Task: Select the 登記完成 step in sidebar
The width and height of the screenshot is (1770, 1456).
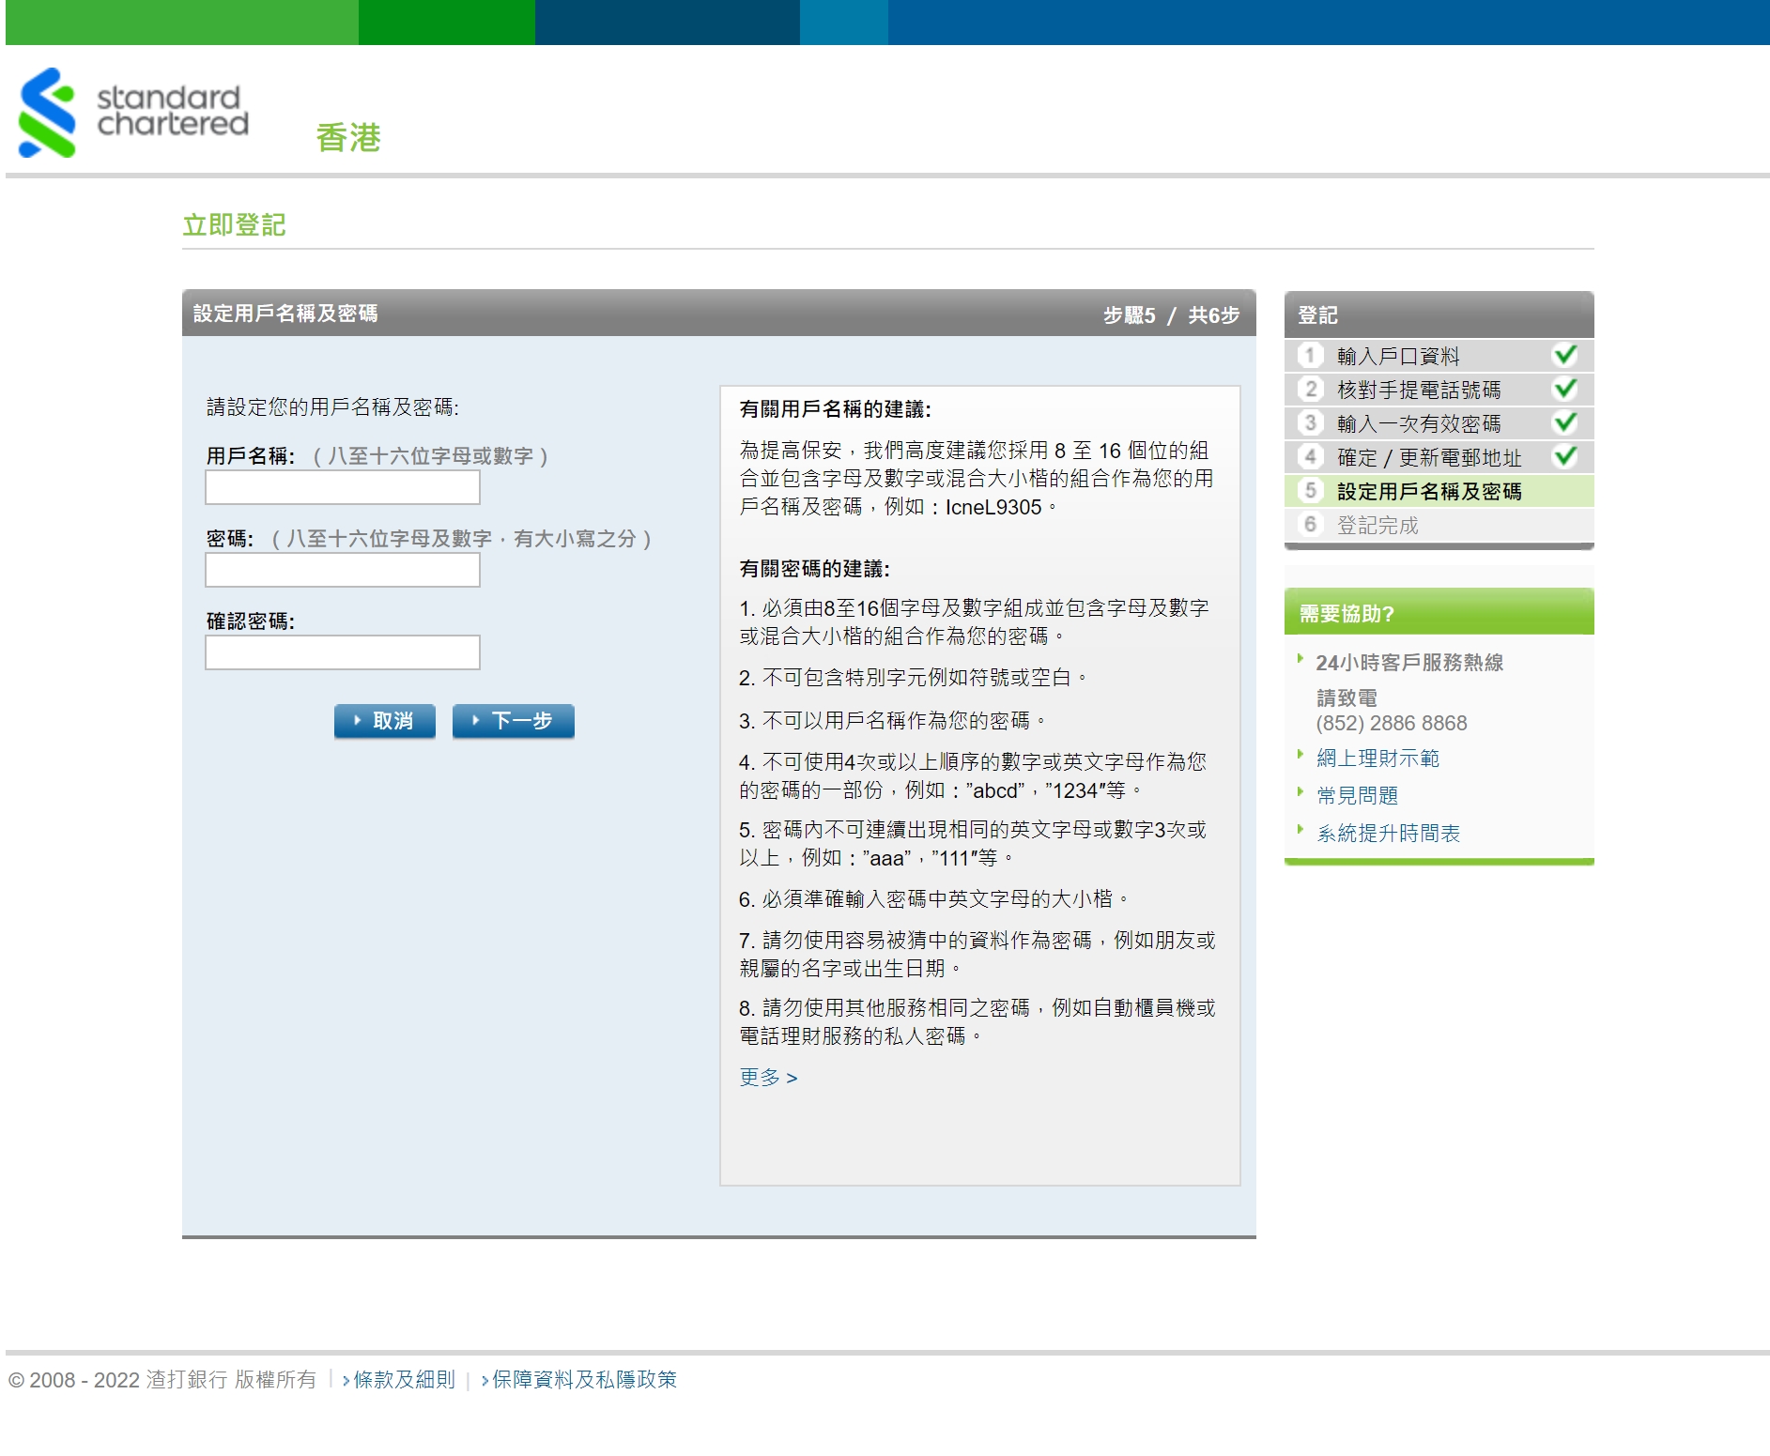Action: 1378,525
